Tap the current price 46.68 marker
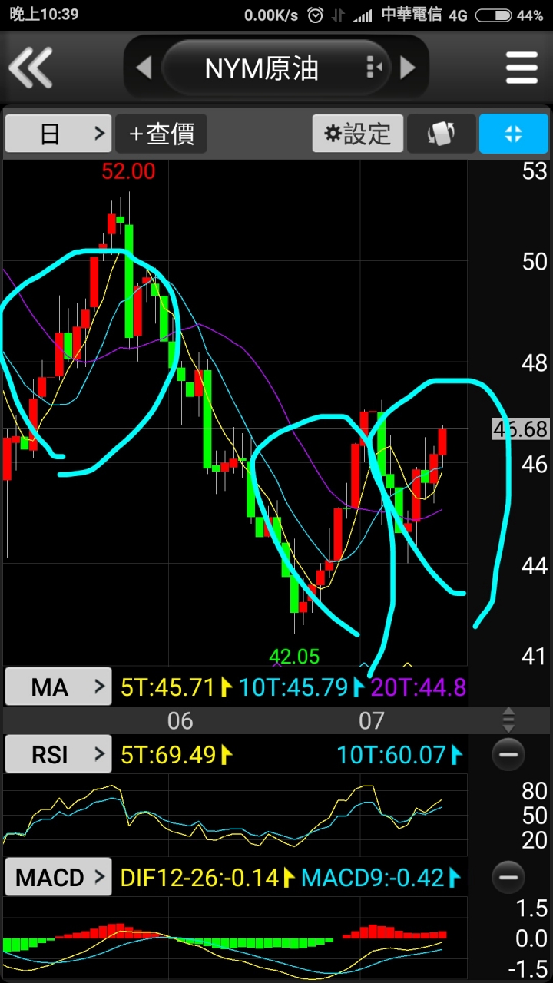This screenshot has height=983, width=553. click(x=520, y=429)
